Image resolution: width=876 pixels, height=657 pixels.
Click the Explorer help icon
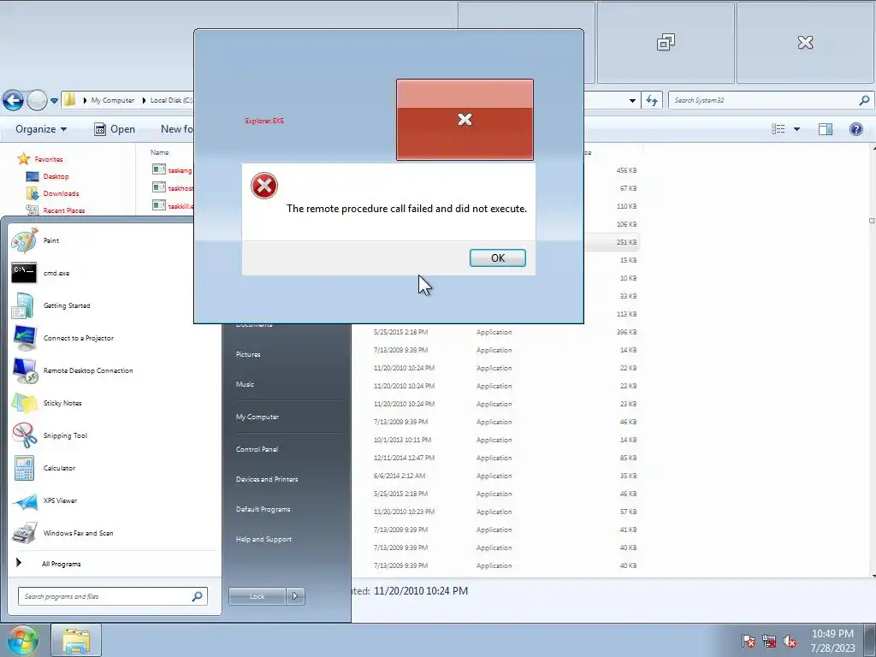855,129
